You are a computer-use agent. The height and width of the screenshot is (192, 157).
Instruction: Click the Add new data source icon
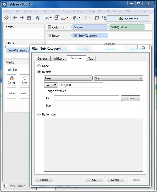pyautogui.click(x=38, y=18)
